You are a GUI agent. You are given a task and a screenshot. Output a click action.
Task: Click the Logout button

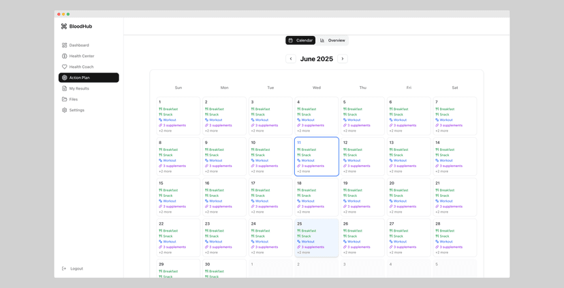pos(73,268)
